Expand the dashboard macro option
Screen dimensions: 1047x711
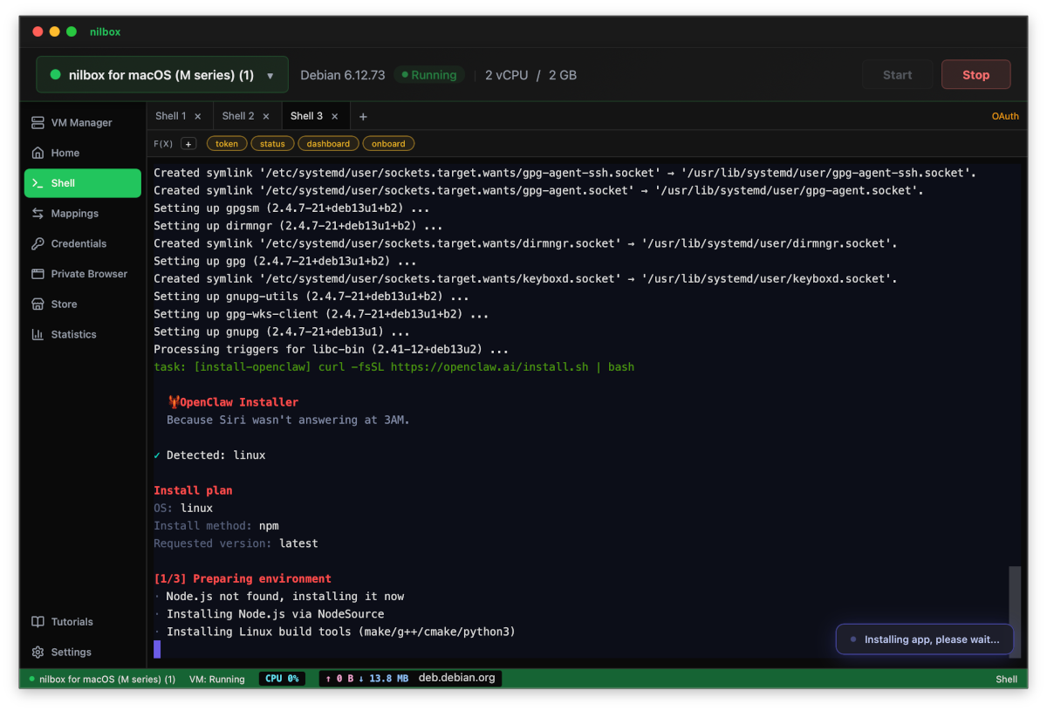(328, 143)
